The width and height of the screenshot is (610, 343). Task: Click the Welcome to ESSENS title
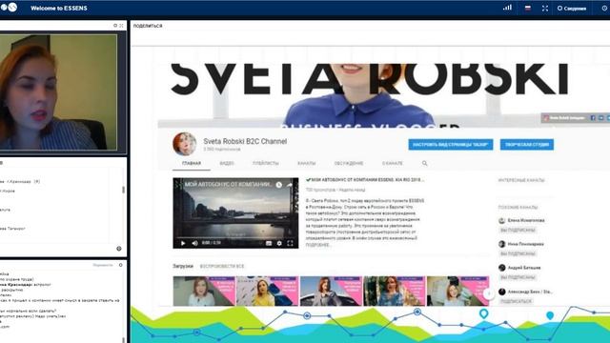point(59,9)
